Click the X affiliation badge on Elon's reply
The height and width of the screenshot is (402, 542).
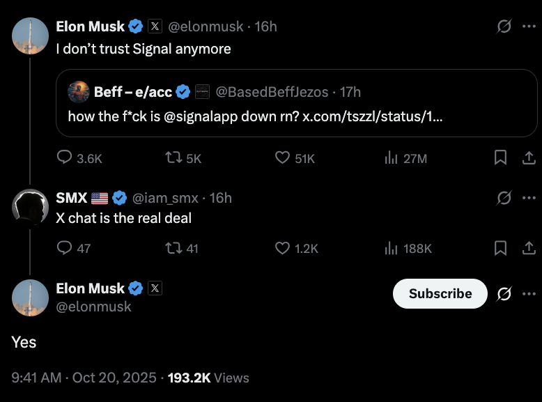(155, 288)
